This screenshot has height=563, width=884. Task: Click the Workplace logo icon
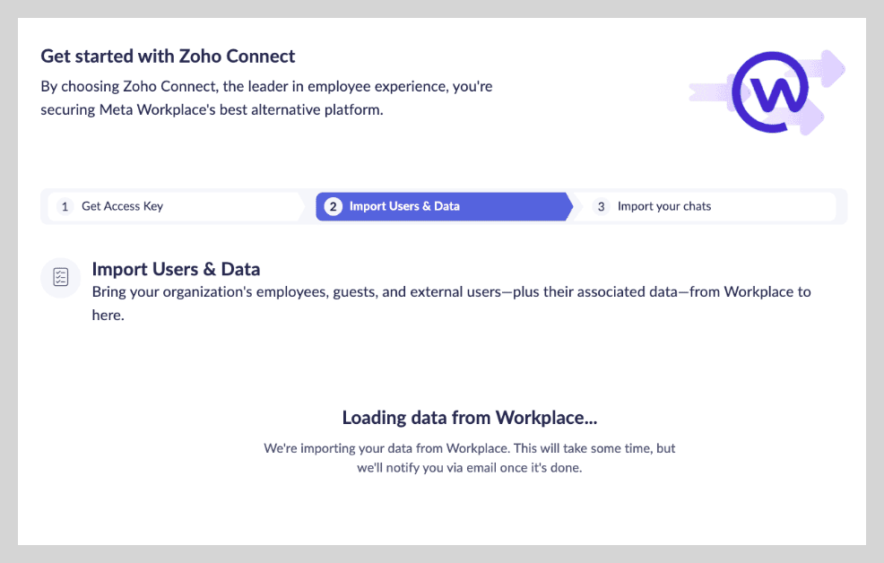(769, 91)
